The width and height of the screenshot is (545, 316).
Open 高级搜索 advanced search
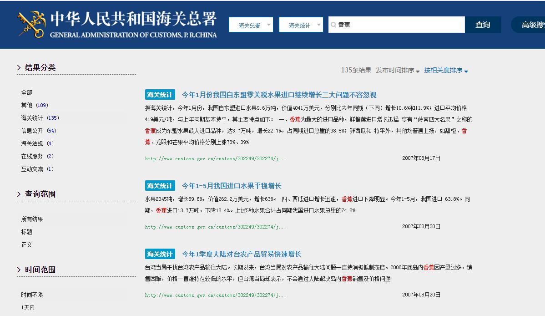tap(528, 25)
